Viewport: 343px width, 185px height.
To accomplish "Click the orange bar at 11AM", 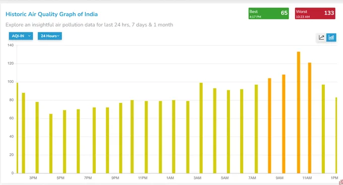I will click(x=310, y=118).
